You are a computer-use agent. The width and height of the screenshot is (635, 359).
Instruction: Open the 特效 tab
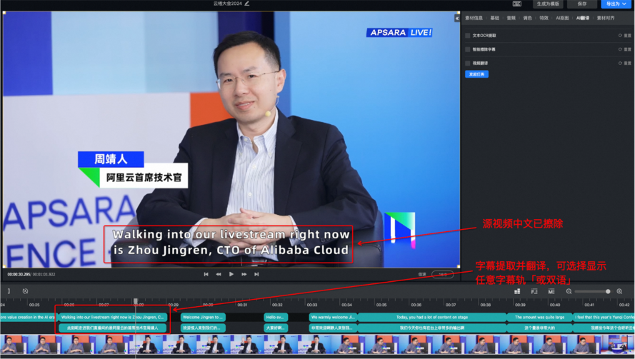coord(544,18)
